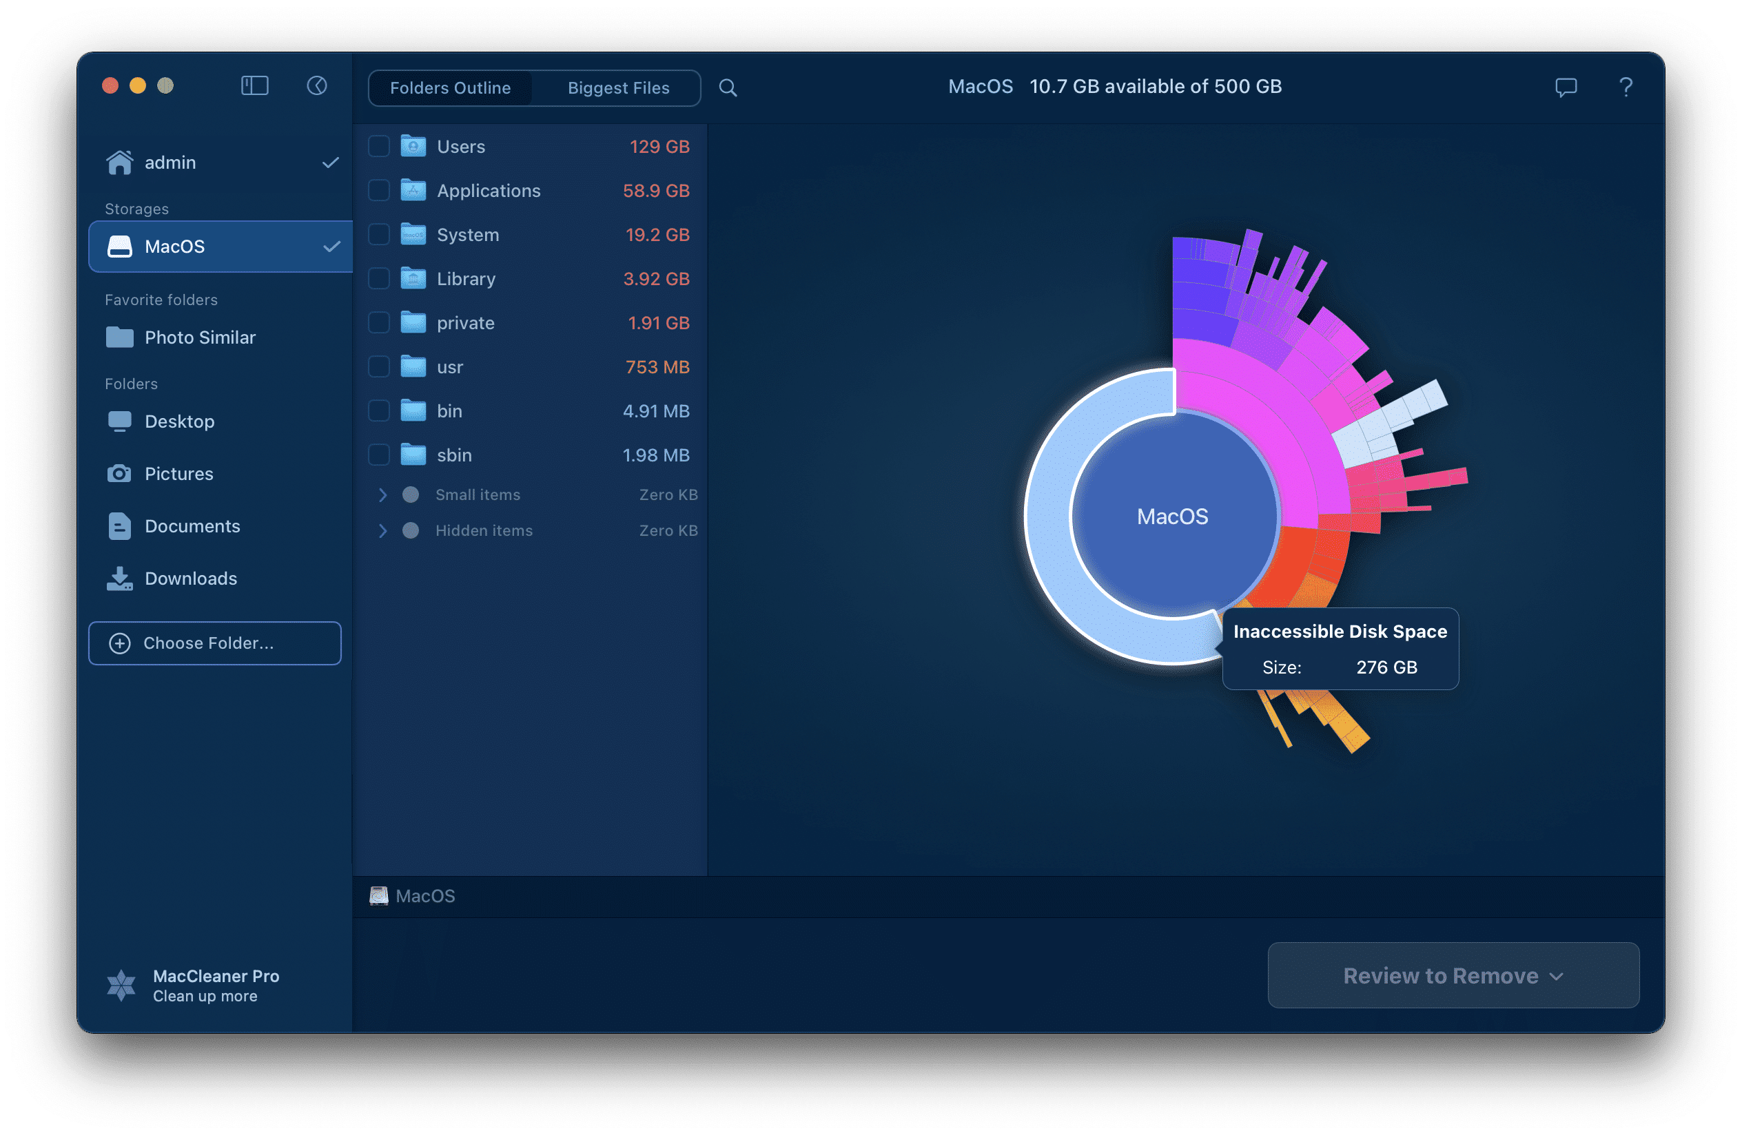Open the Desktop folder entry
This screenshot has width=1742, height=1135.
221,421
